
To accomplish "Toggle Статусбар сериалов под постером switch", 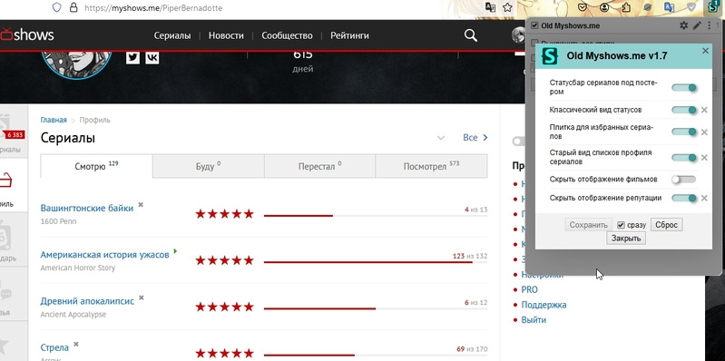I will click(x=684, y=88).
